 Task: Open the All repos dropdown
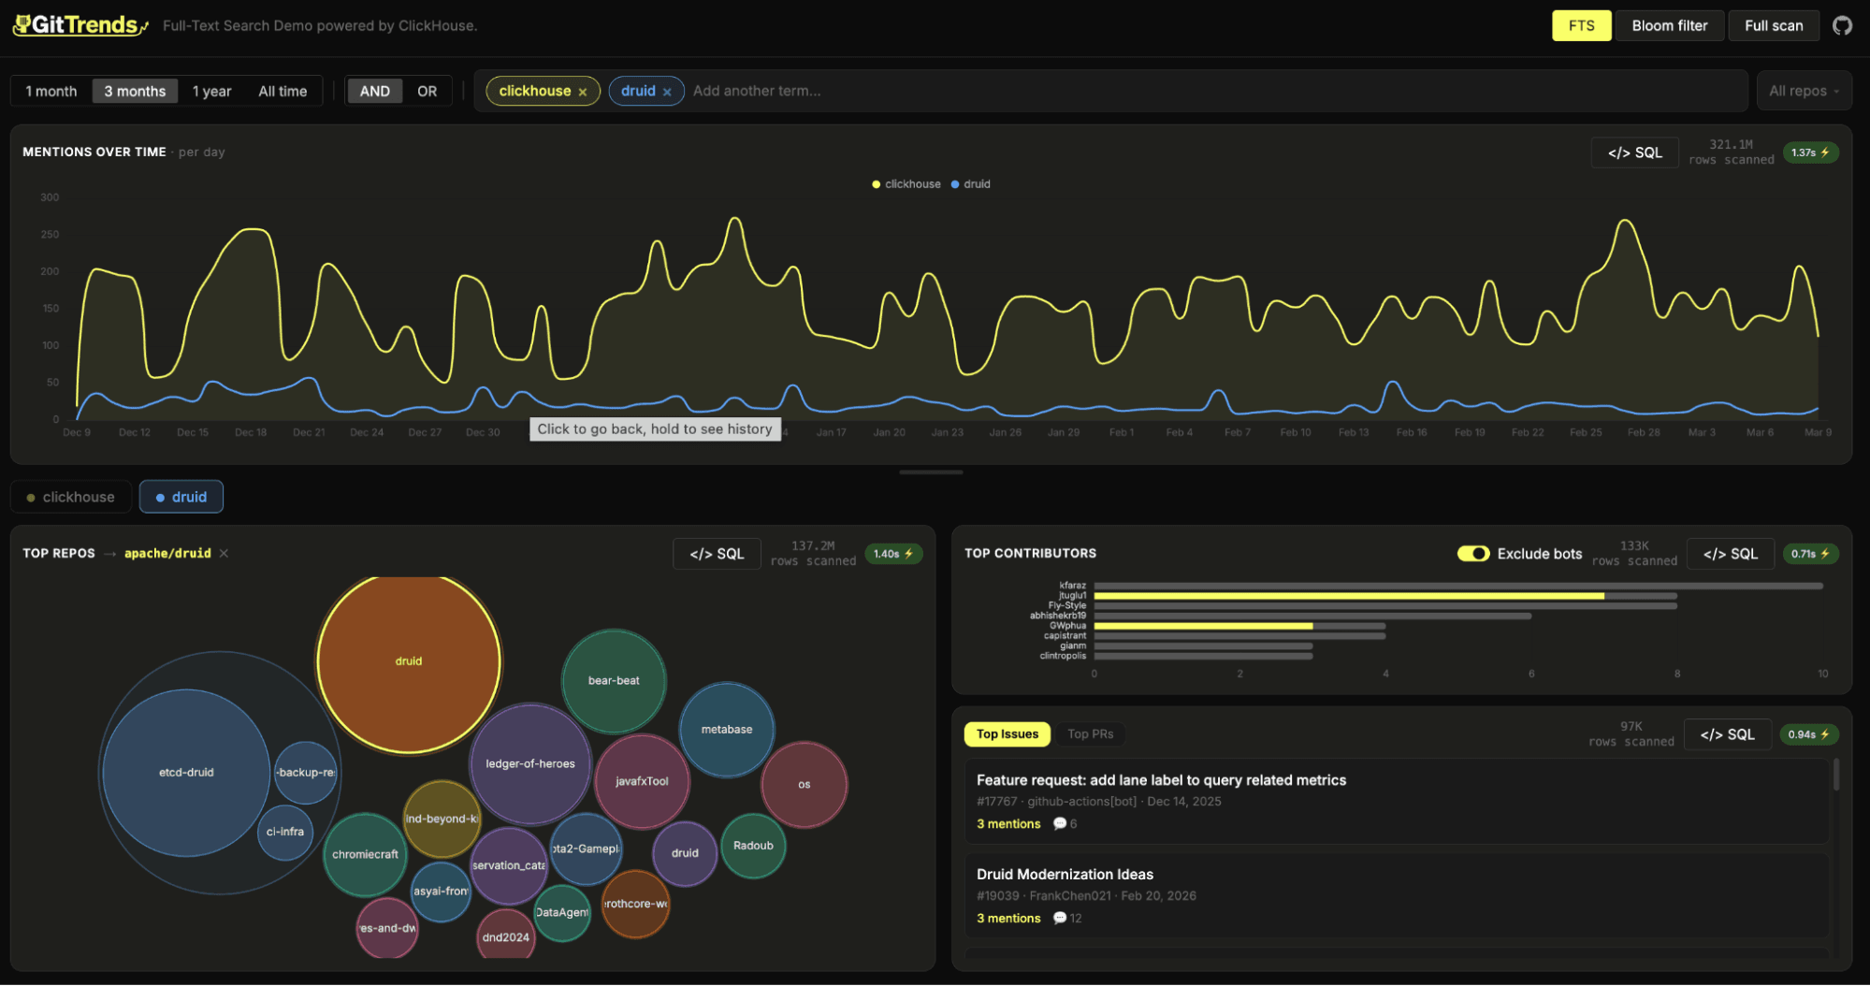point(1803,91)
